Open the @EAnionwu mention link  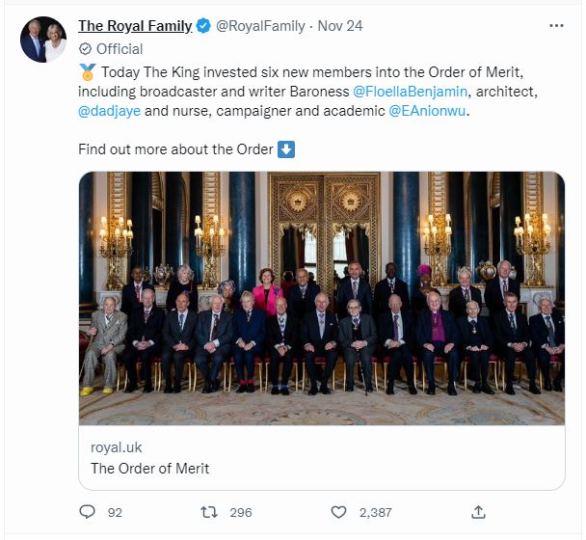click(427, 111)
